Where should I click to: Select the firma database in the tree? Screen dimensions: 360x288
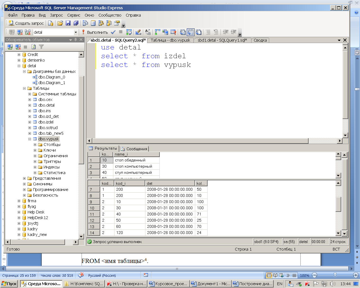(32, 201)
